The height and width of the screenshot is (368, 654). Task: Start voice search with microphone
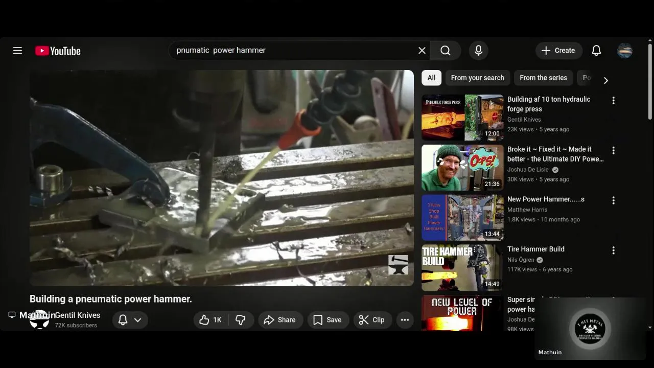pos(479,51)
